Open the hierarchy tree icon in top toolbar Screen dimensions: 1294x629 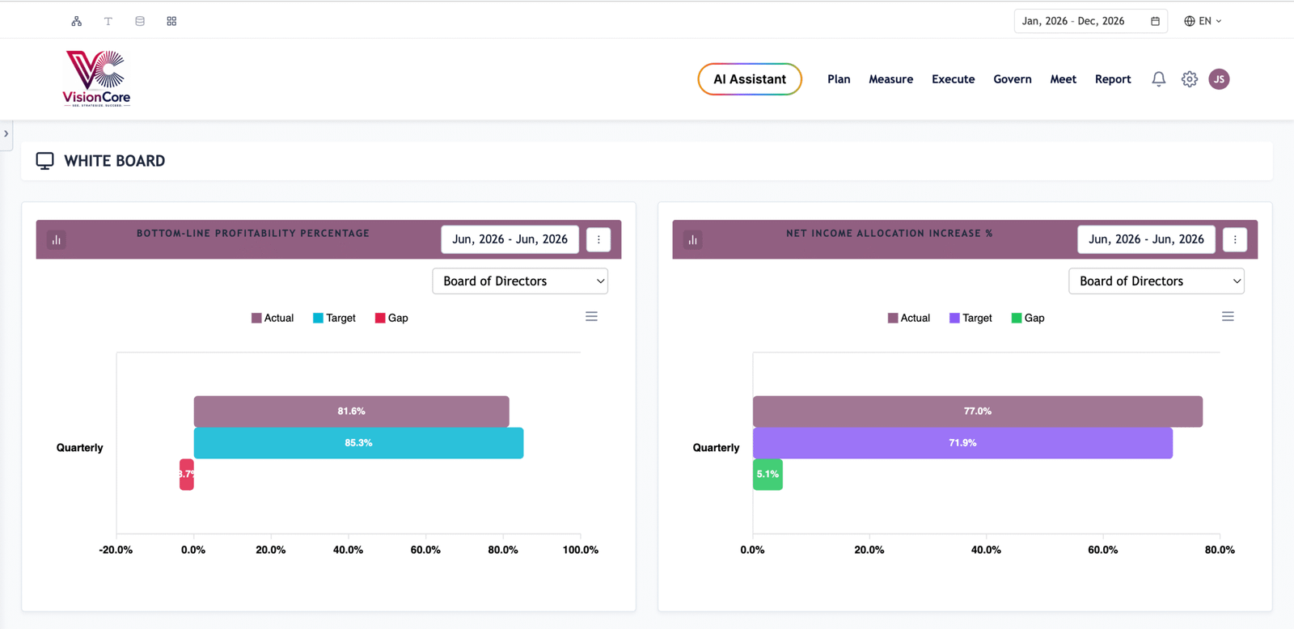click(77, 21)
